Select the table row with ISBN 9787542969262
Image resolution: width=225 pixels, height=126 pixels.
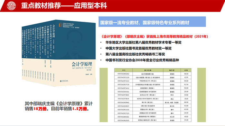(x=153, y=74)
